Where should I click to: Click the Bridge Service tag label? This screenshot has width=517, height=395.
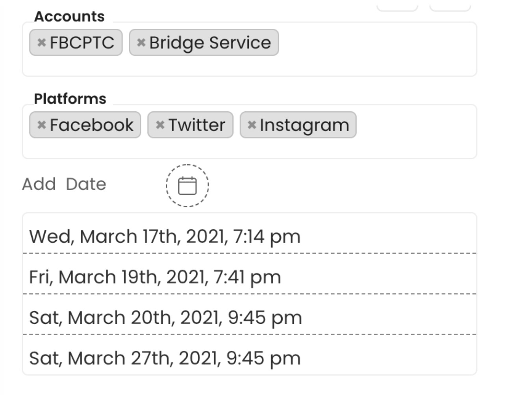(210, 42)
